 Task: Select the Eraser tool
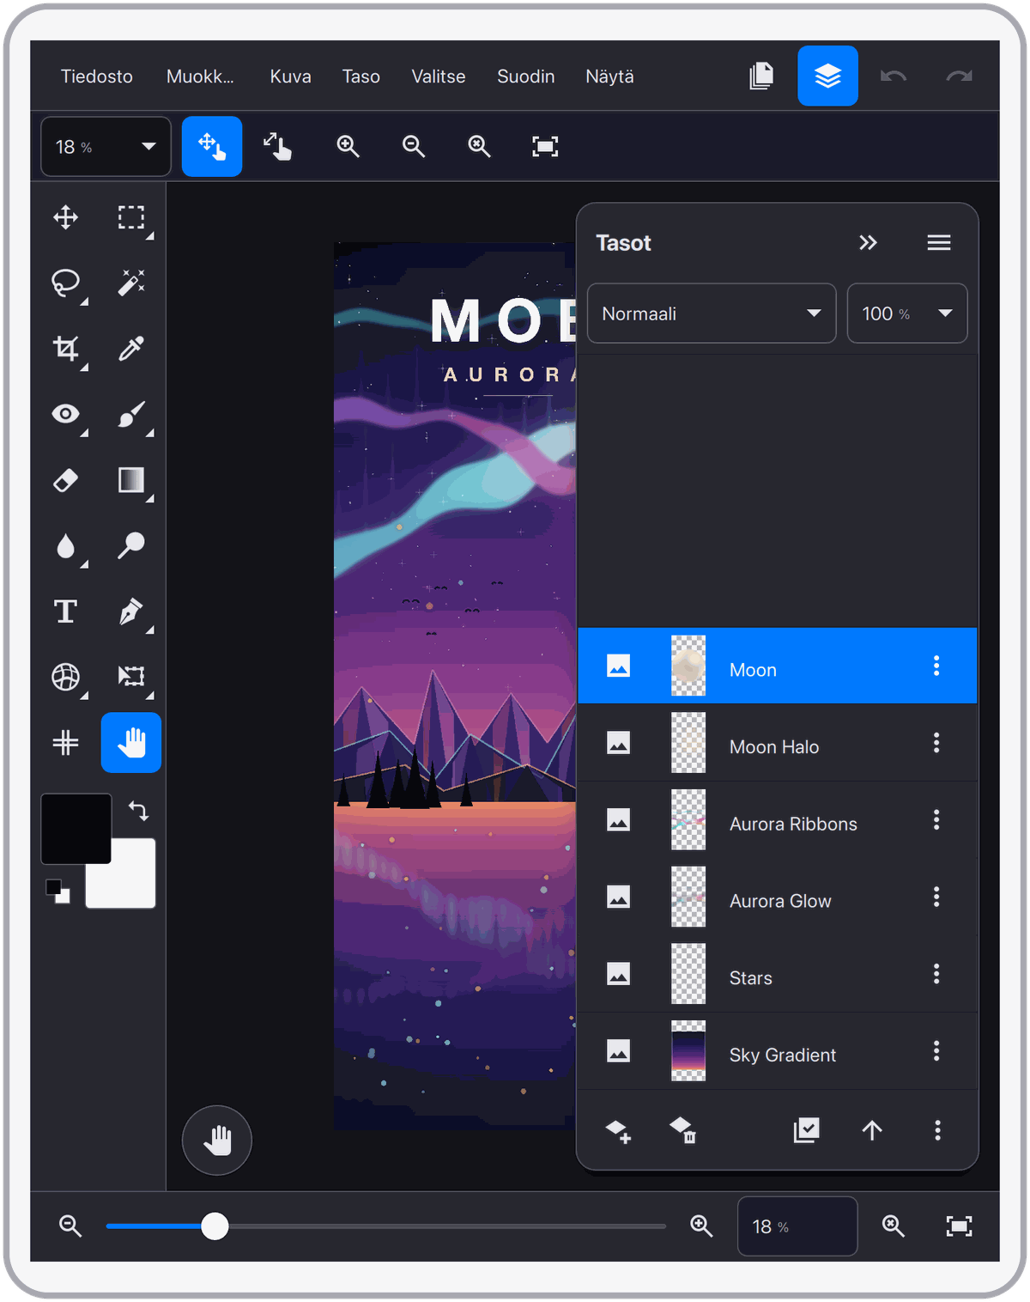tap(66, 480)
